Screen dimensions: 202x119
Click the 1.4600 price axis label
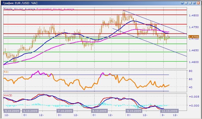[x=194, y=62]
